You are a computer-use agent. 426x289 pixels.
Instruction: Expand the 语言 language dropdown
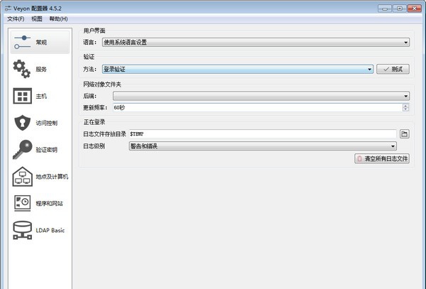(x=256, y=43)
